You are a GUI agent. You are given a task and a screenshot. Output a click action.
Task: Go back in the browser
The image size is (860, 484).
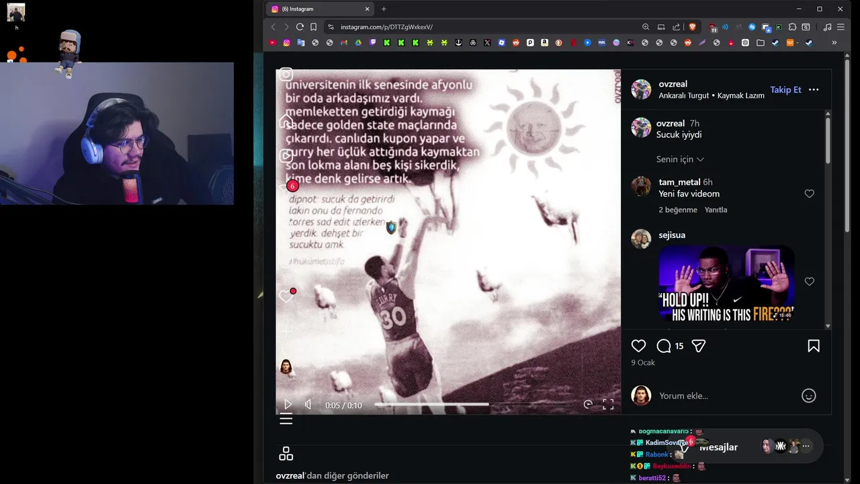tap(273, 27)
